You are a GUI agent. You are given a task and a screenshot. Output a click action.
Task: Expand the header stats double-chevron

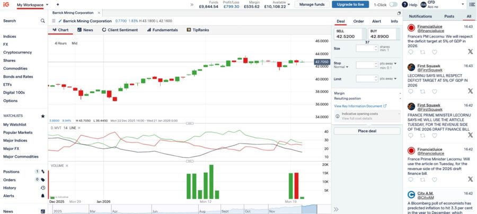(x=192, y=5)
